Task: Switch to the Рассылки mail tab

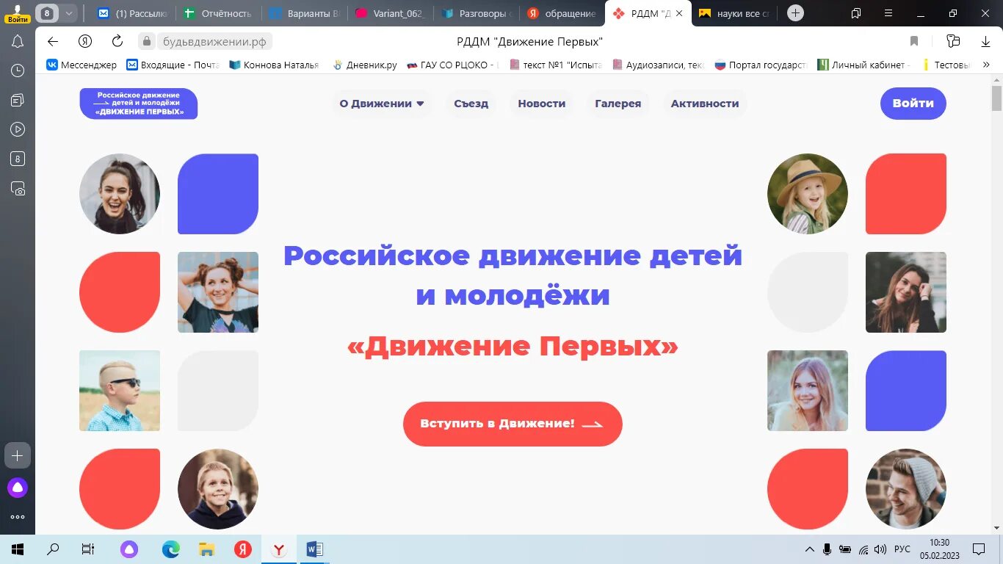Action: [134, 13]
